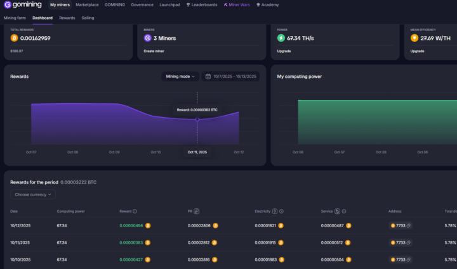Open Leaderboards with trophy icon
Screen dimensions: 457x269
(202, 5)
